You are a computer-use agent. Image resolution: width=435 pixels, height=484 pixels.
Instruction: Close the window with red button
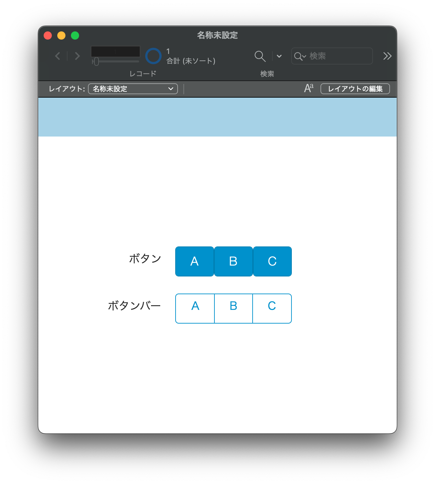pyautogui.click(x=48, y=35)
